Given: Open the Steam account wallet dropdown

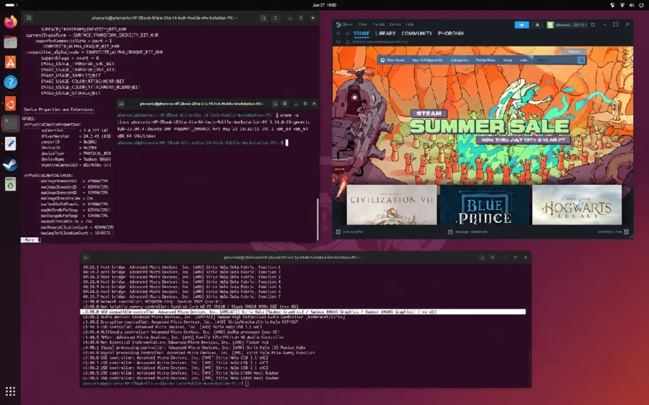Looking at the screenshot, I should [x=567, y=25].
